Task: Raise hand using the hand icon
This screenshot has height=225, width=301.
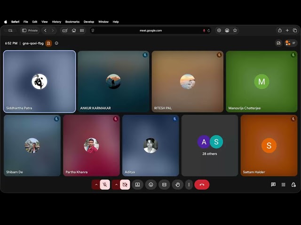Action: (178, 185)
